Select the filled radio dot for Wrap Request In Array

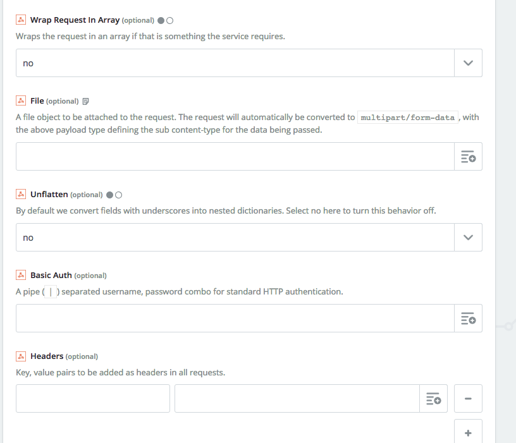tap(161, 20)
